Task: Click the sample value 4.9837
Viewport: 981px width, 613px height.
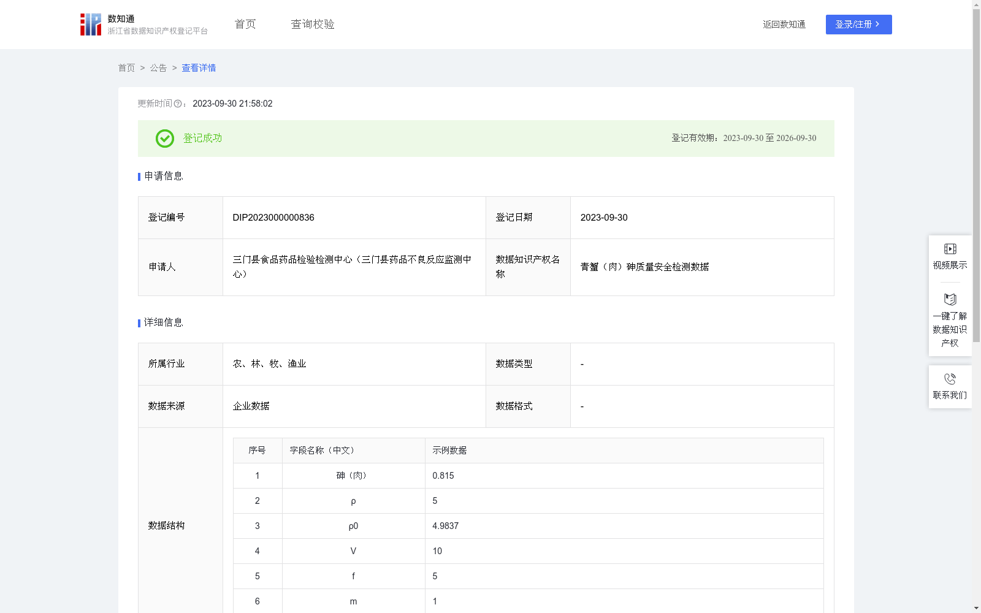Action: 445,526
